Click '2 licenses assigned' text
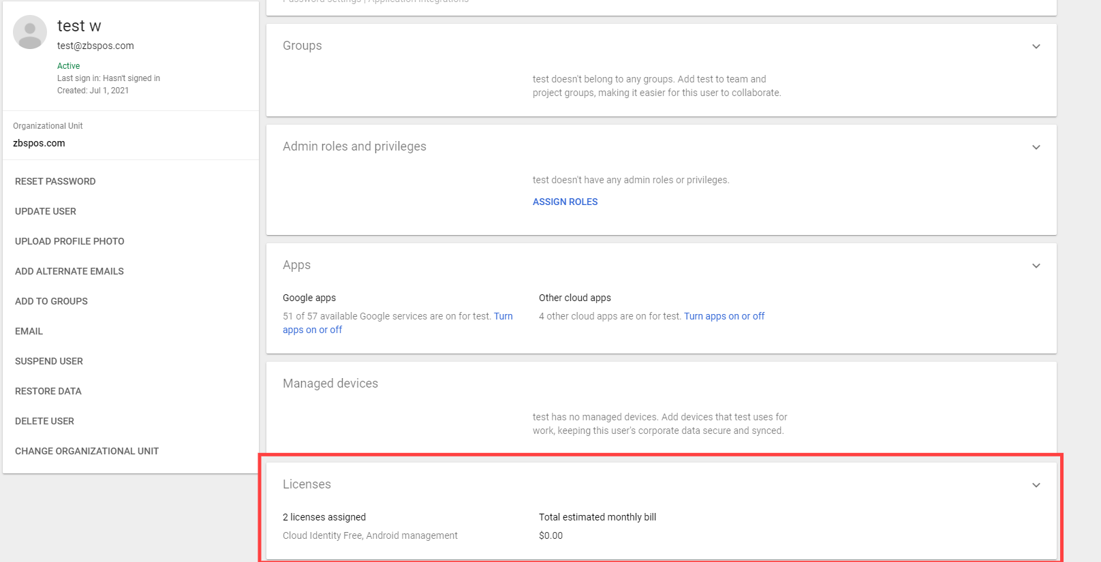Image resolution: width=1101 pixels, height=562 pixels. (x=324, y=517)
